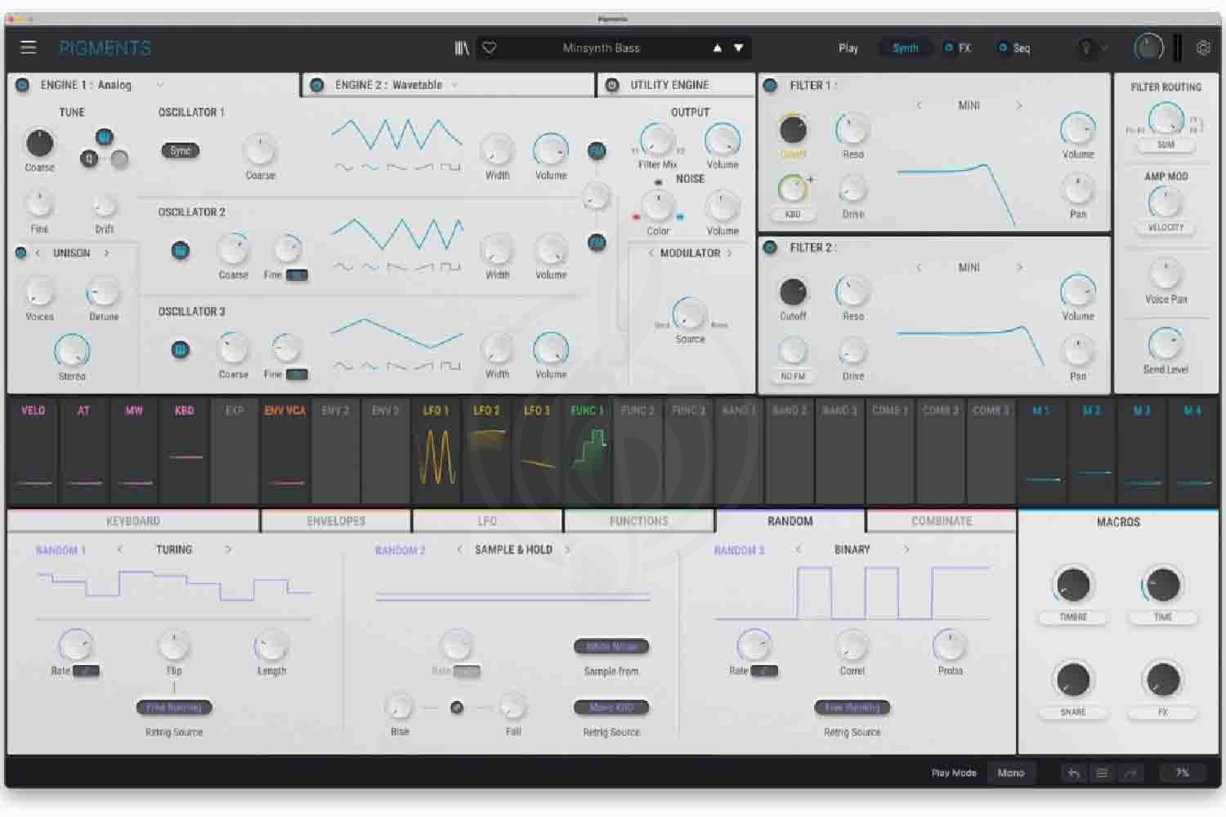Image resolution: width=1226 pixels, height=817 pixels.
Task: Click the lightbulb sound design tips icon
Action: [1086, 48]
